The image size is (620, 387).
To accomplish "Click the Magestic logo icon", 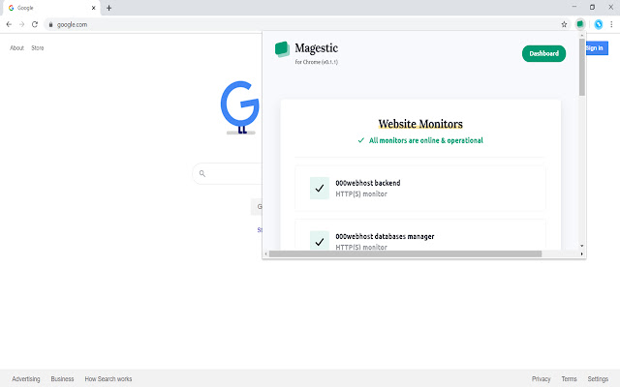I will coord(282,49).
